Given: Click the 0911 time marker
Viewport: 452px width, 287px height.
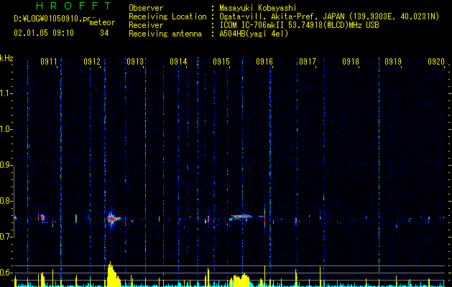Looking at the screenshot, I should [x=49, y=61].
